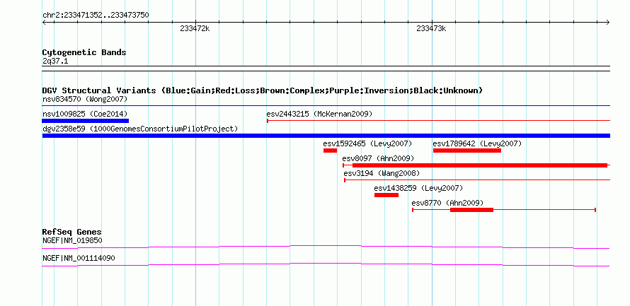Click the 2q37.1 cytogenetic band line
The width and height of the screenshot is (630, 306).
tap(326, 69)
